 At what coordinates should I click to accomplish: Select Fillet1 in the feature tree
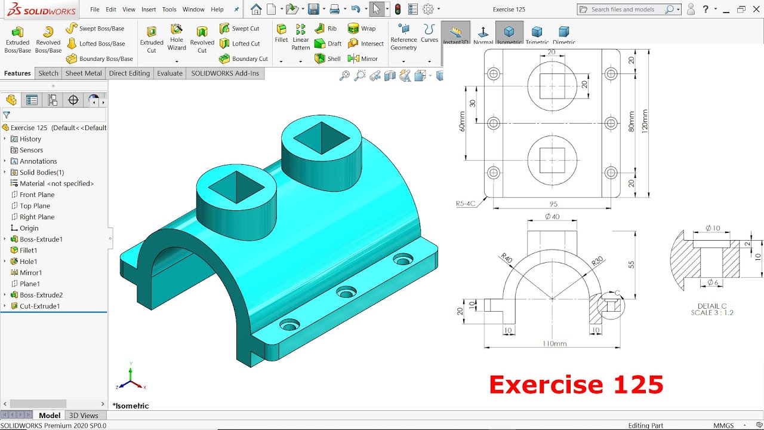point(28,250)
